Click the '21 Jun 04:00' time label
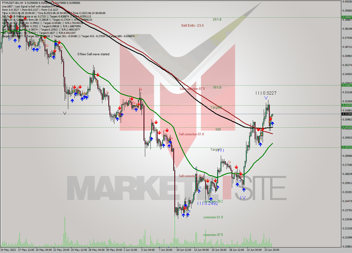The width and height of the screenshot is (352, 253). click(254, 250)
